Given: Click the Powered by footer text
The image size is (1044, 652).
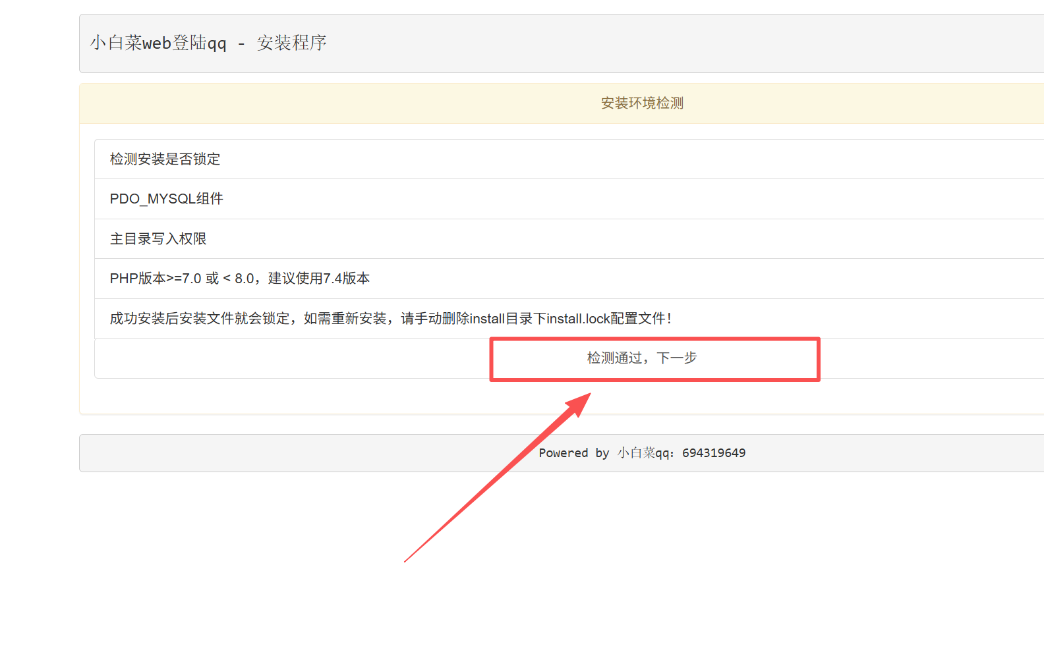Looking at the screenshot, I should pos(573,453).
